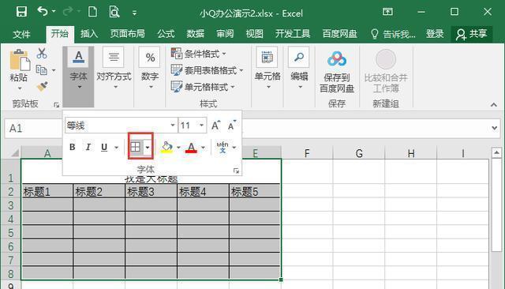Image resolution: width=505 pixels, height=289 pixels.
Task: Open the borders dropdown arrow
Action: click(148, 147)
